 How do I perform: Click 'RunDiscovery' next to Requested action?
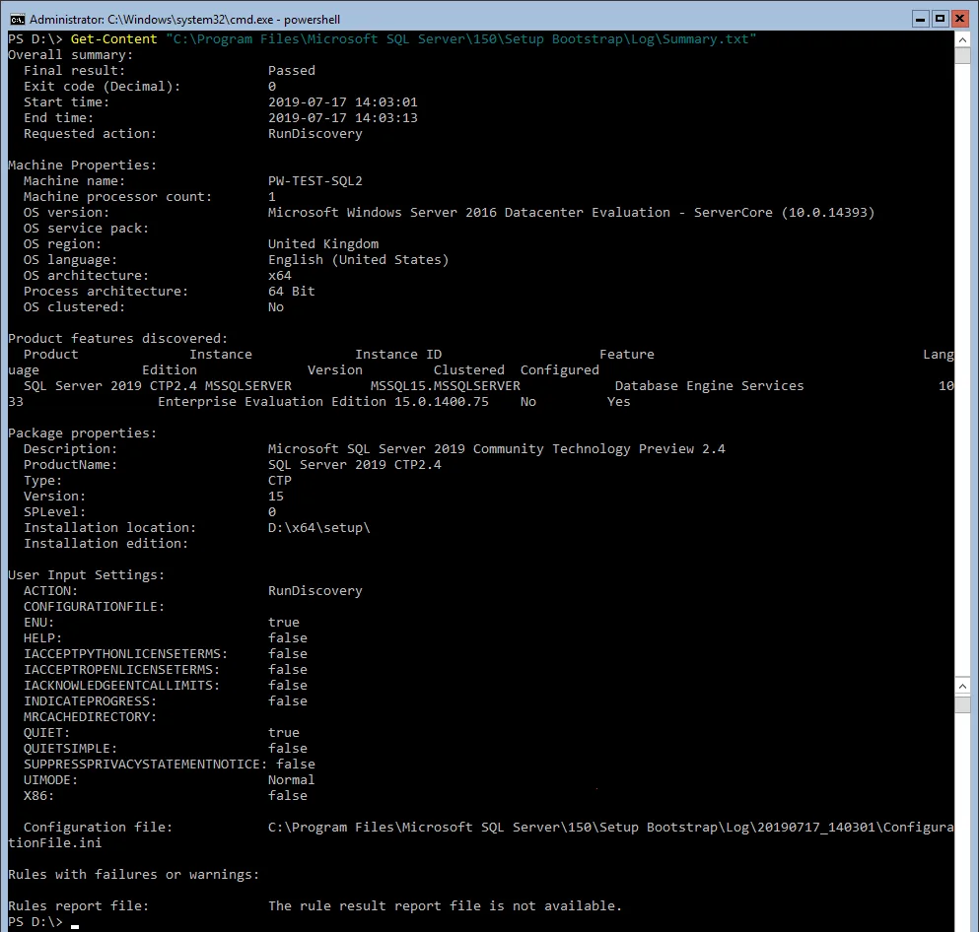pos(315,134)
